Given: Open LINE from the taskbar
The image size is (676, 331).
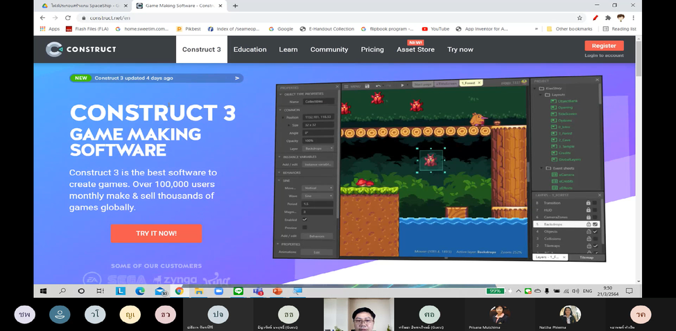Looking at the screenshot, I should pos(239,291).
